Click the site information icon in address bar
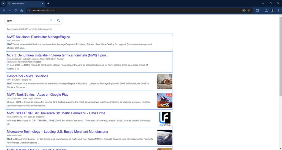Screen dimensions: 282x150 tap(28, 10)
